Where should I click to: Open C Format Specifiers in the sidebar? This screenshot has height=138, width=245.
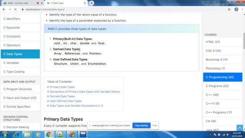20,107
